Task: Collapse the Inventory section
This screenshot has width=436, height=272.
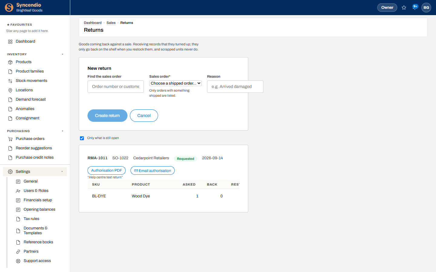Action: pyautogui.click(x=63, y=54)
